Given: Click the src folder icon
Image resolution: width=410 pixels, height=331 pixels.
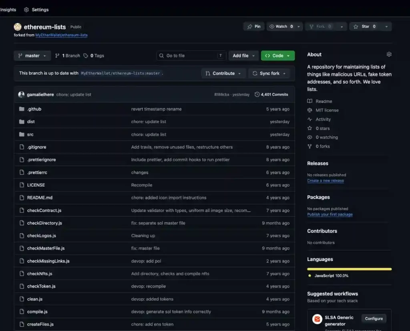Looking at the screenshot, I should pyautogui.click(x=22, y=134).
